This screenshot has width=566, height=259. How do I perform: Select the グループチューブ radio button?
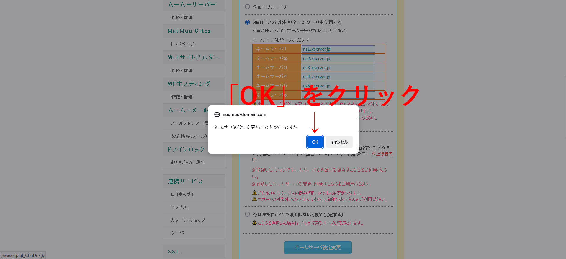[x=247, y=7]
